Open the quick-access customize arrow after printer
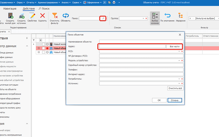This screenshot has width=219, height=137. [119, 3]
